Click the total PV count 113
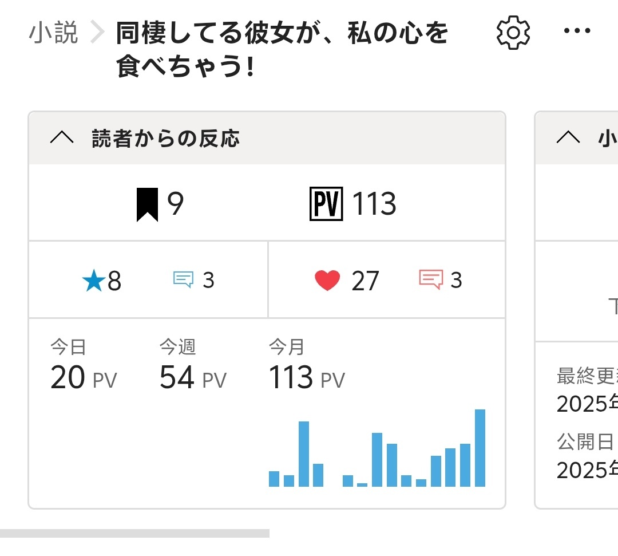Viewport: 618px width, 556px height. pyautogui.click(x=374, y=204)
